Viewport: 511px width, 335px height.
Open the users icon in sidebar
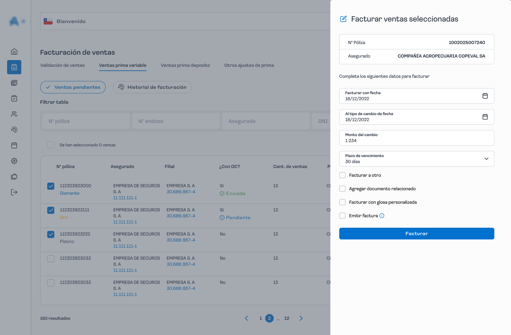[14, 114]
